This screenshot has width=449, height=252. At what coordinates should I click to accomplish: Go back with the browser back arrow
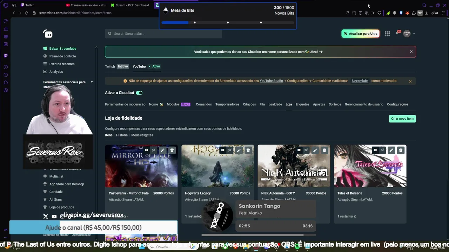coord(14,13)
